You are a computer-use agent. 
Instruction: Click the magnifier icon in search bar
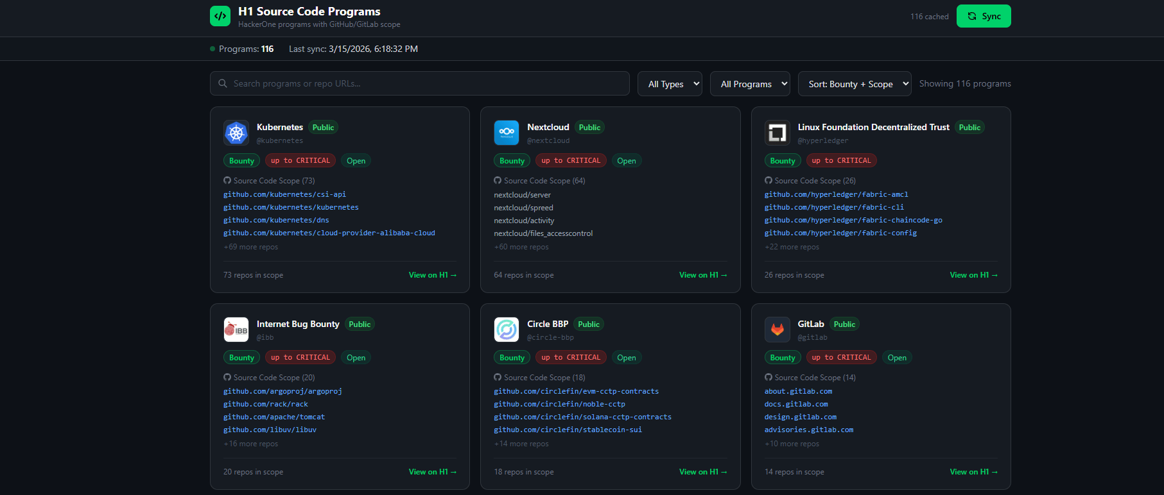pos(223,83)
